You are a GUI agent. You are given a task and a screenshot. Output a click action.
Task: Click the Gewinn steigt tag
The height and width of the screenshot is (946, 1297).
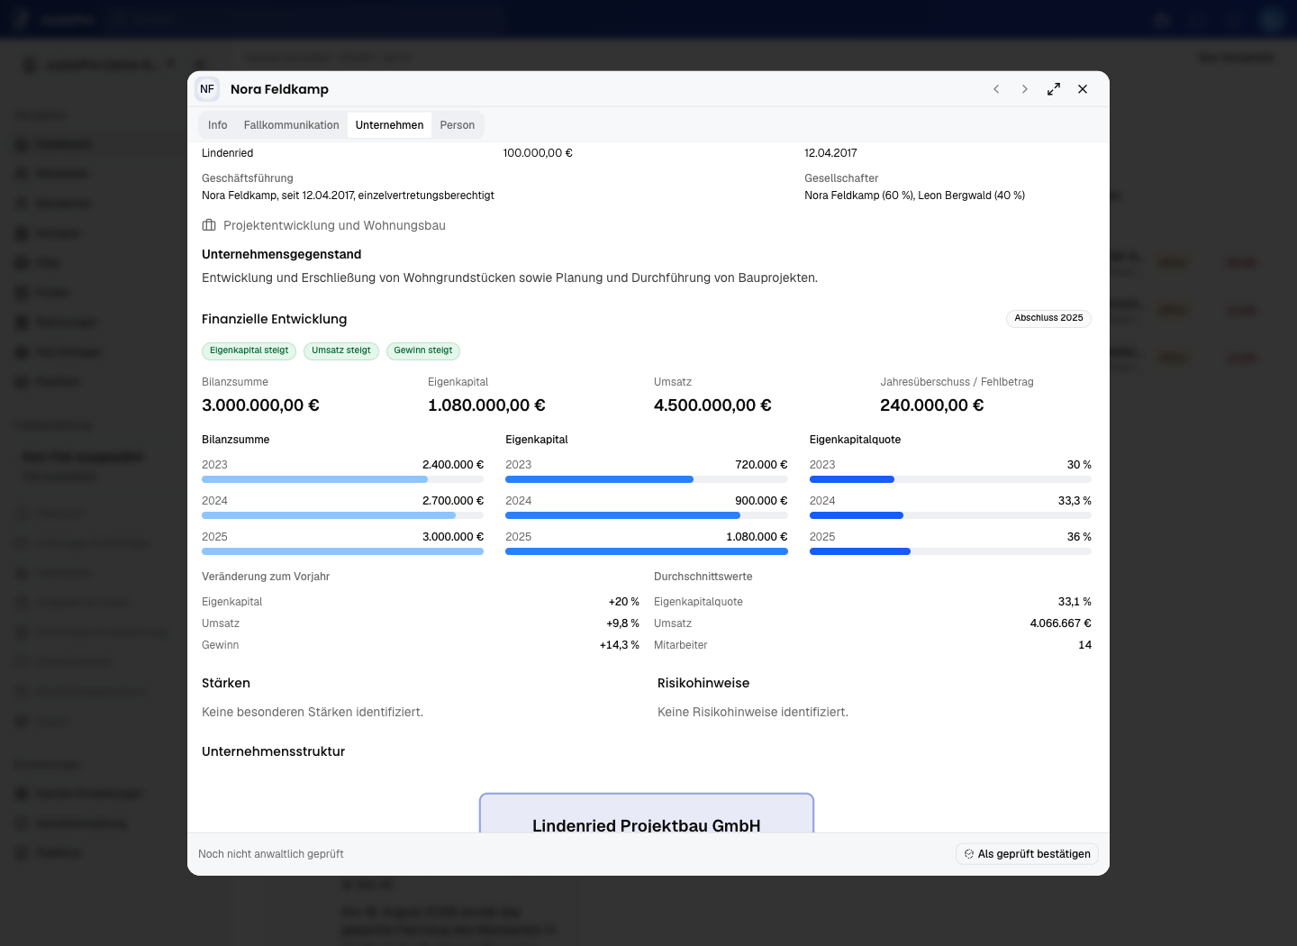click(423, 350)
